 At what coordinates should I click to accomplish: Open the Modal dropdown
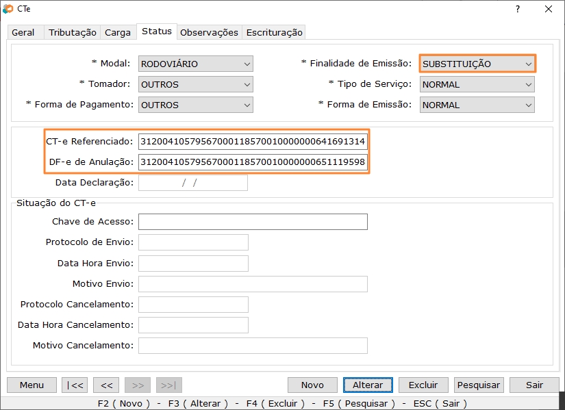pyautogui.click(x=196, y=64)
